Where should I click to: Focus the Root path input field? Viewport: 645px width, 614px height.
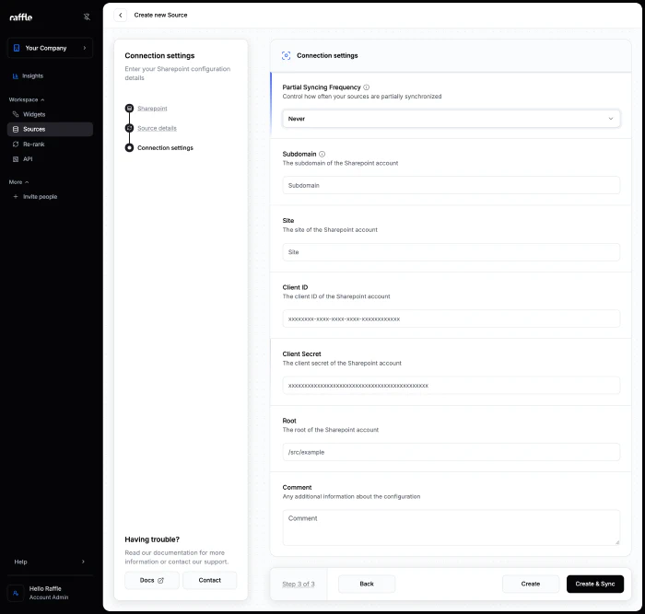point(451,452)
